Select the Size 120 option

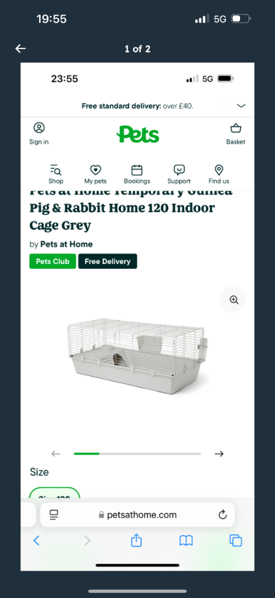coord(54,493)
